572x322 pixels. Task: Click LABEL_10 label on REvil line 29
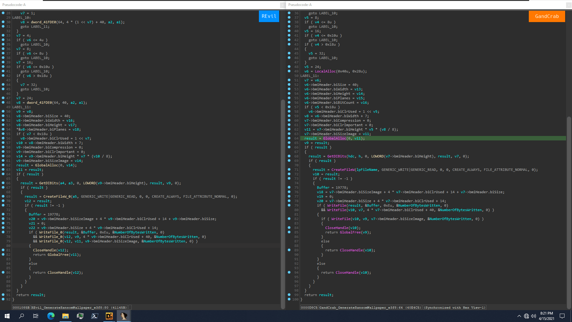(x=21, y=18)
